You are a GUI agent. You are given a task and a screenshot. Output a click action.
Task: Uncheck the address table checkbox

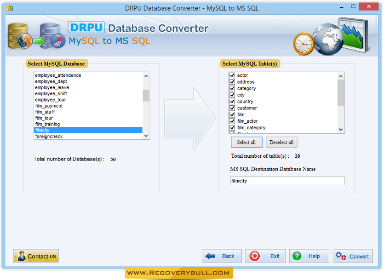[x=232, y=82]
